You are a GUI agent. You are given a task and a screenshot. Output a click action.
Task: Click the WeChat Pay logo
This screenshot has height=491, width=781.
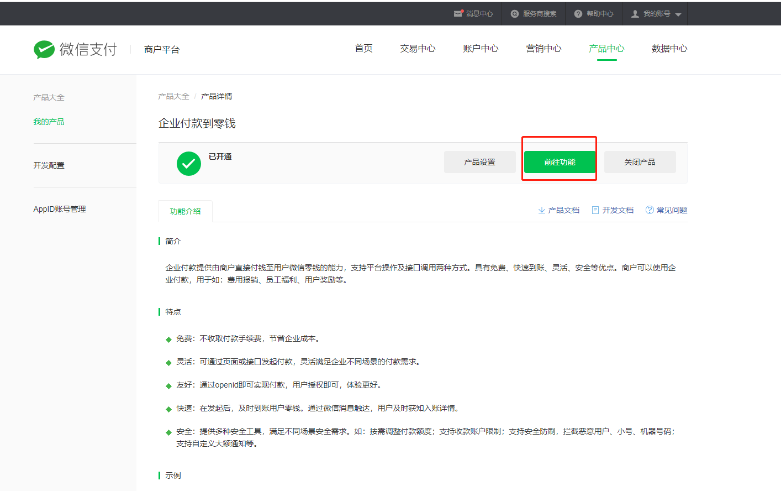point(75,49)
